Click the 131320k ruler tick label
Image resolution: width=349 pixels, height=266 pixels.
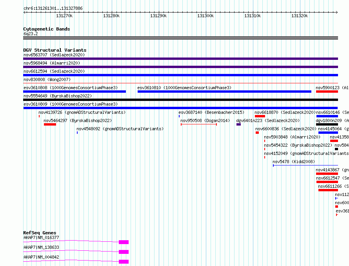coord(300,16)
